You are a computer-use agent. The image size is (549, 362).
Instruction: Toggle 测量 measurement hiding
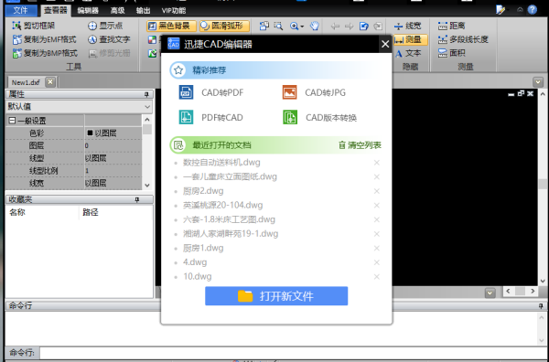[x=410, y=39]
